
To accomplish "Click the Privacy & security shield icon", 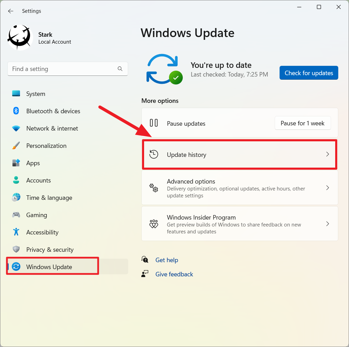I will tap(16, 249).
